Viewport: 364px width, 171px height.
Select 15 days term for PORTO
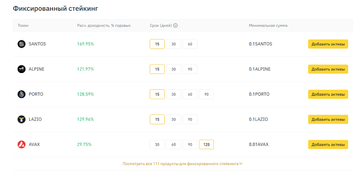157,94
